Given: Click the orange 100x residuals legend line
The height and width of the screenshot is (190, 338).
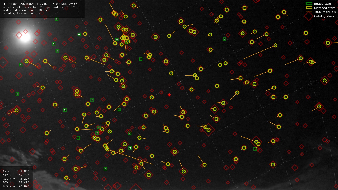Looking at the screenshot, I should (x=309, y=12).
